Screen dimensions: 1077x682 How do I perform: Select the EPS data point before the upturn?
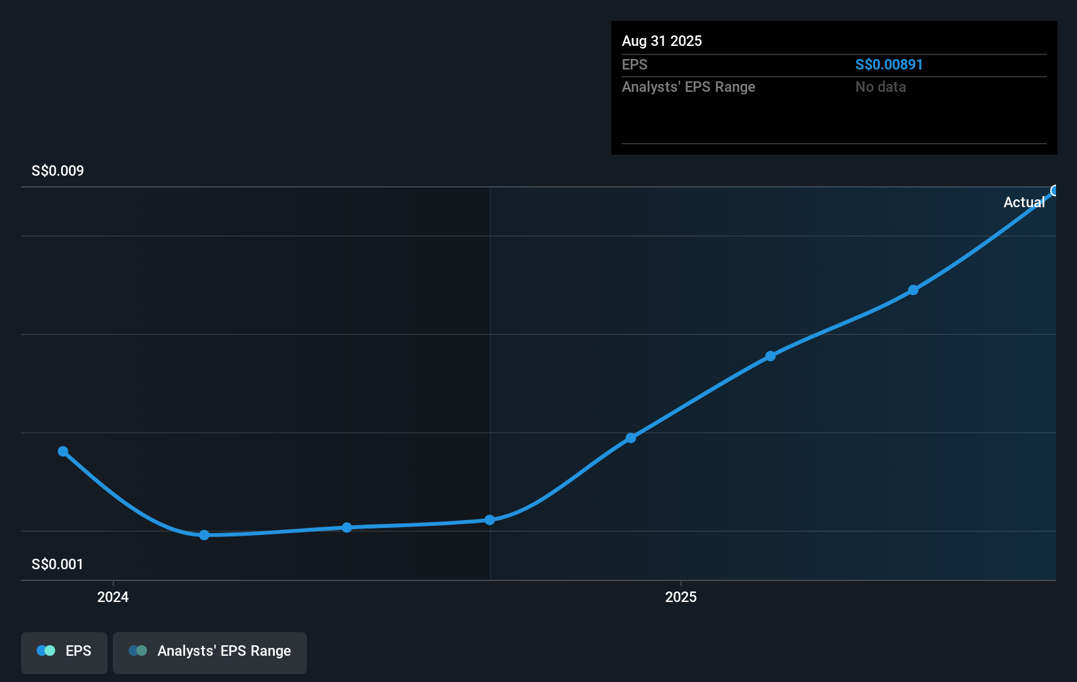(x=491, y=520)
